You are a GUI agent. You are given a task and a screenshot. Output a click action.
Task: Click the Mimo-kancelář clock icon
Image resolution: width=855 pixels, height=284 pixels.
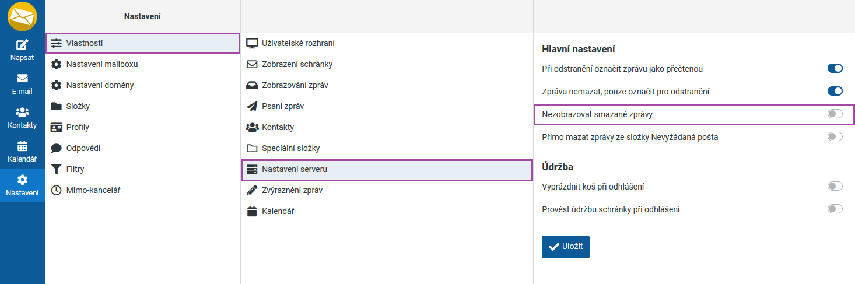click(56, 190)
